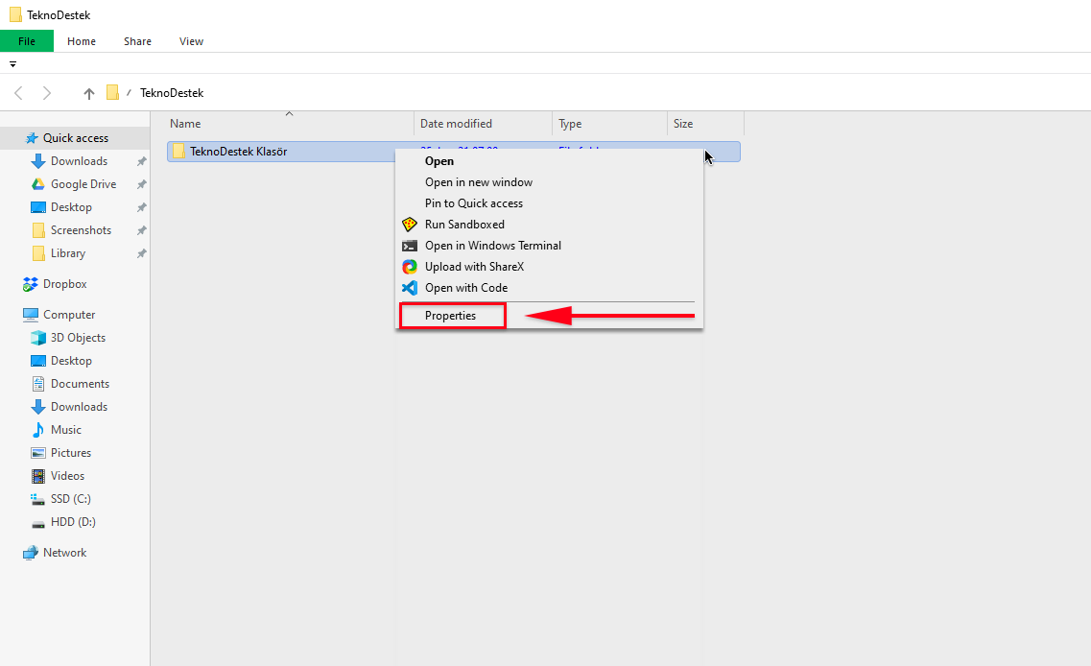Select Quick access in the sidebar

tap(75, 138)
